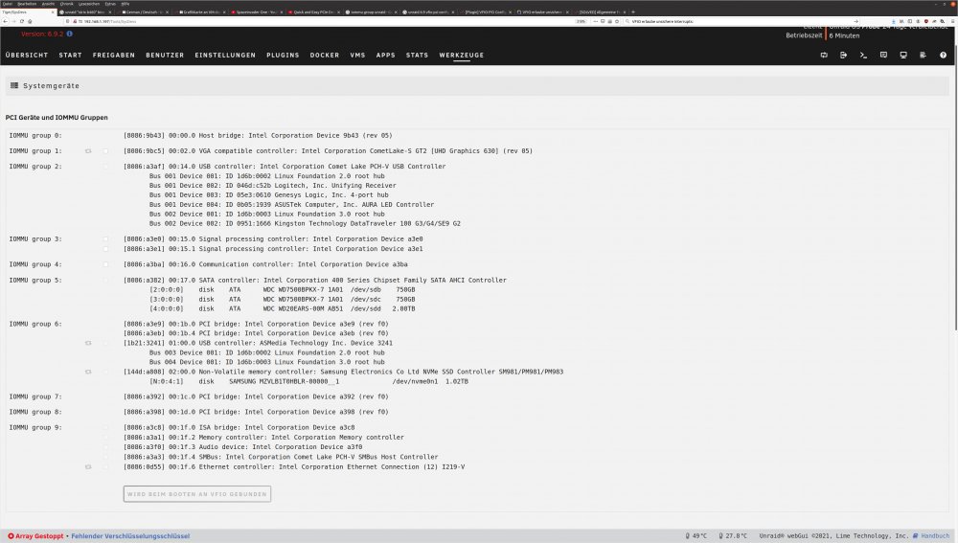Click the WIRD BEIM BOOTEN AN VFIO GEBUNDEN button
958x543 pixels.
(196, 494)
